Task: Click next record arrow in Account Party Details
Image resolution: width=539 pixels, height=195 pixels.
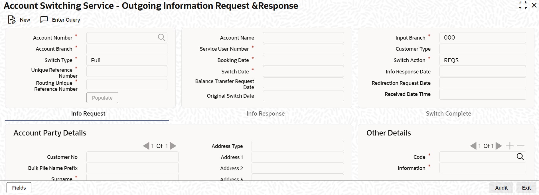Action: 173,146
